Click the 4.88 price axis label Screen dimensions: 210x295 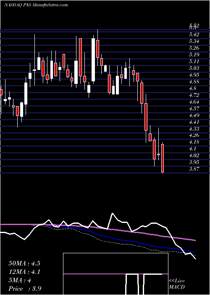pos(194,82)
